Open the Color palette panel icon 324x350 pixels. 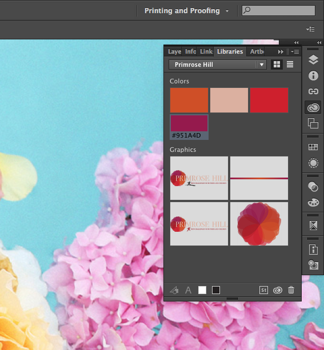tap(313, 203)
